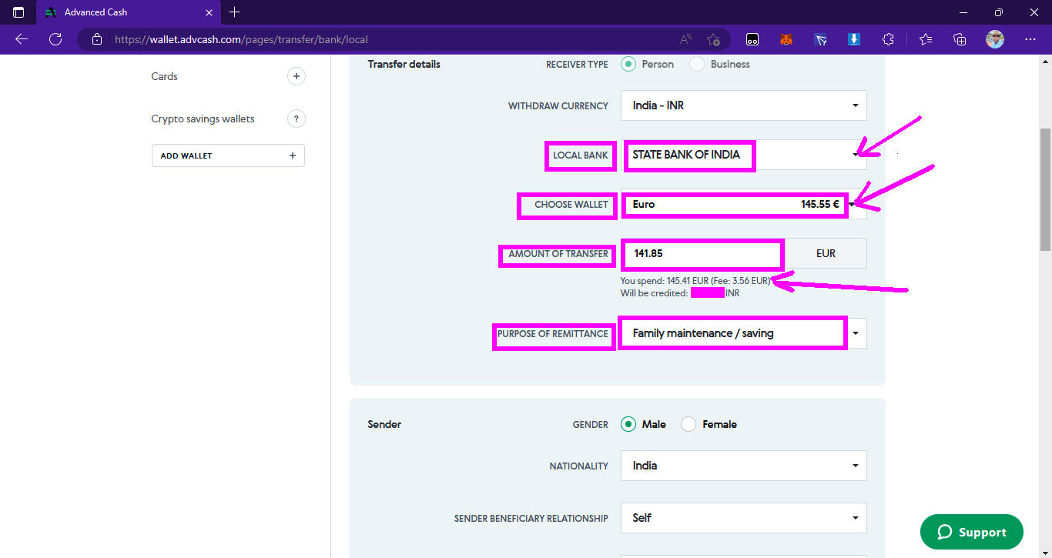Select the Advanced Cash tab
1052x558 pixels.
[x=128, y=12]
